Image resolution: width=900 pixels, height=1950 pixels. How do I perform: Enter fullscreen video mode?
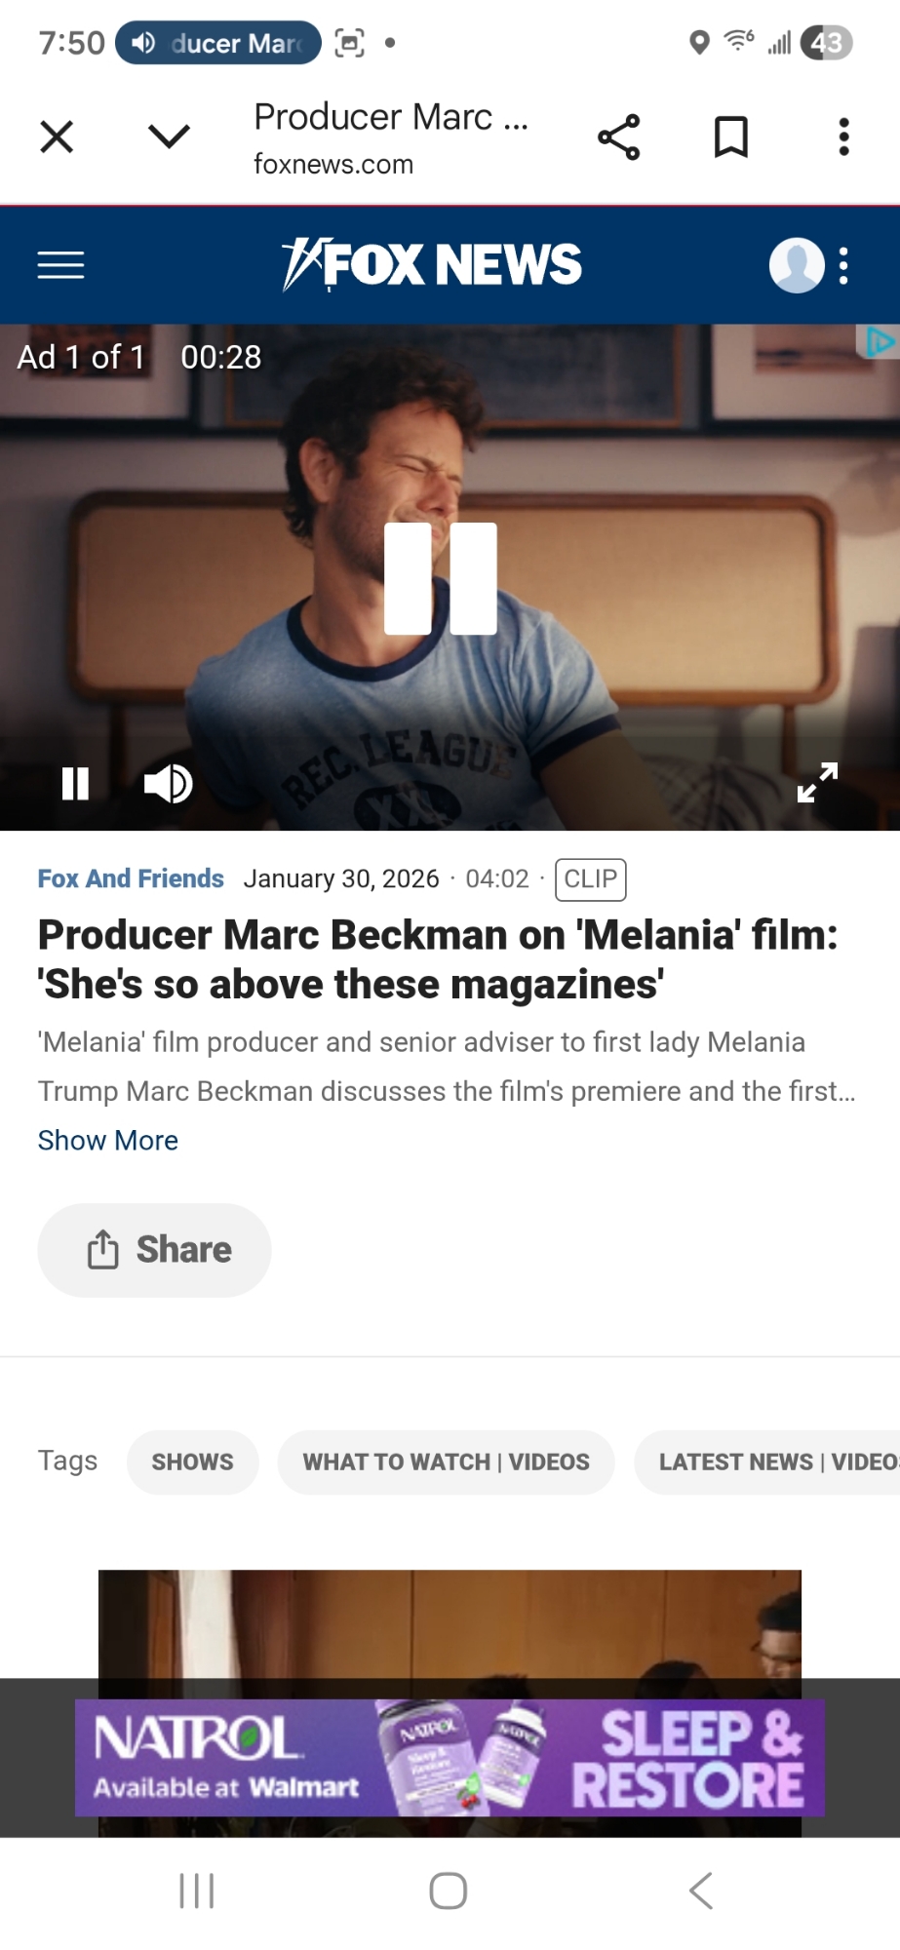point(817,783)
